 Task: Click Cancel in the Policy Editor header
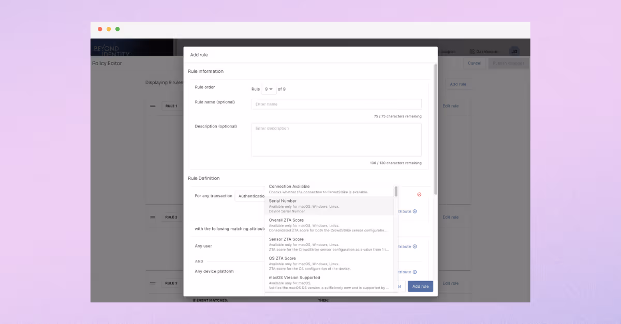[x=475, y=63]
